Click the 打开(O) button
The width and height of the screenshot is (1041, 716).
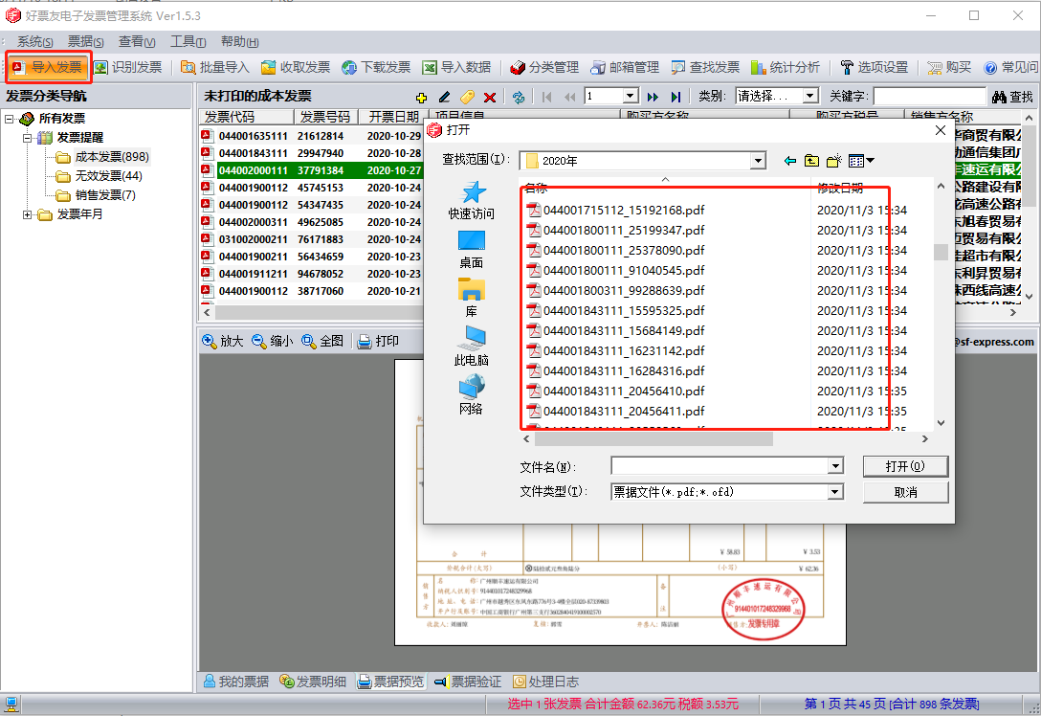click(x=905, y=466)
